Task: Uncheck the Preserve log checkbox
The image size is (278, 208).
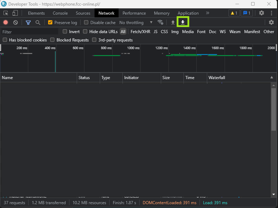Action: coord(50,22)
